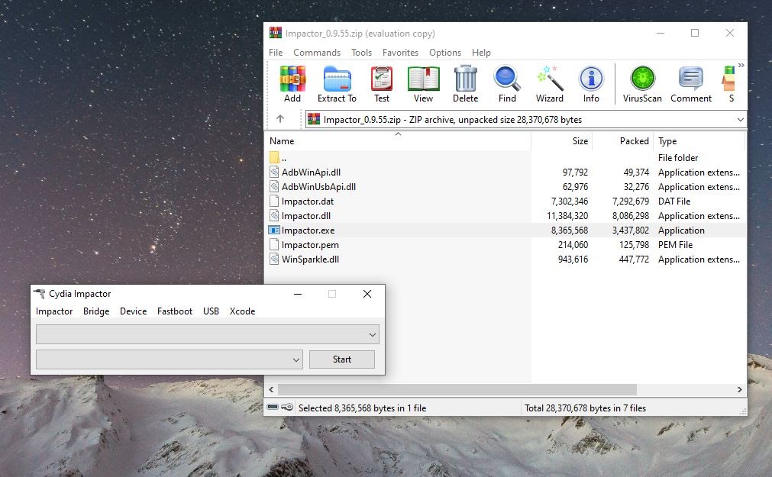Viewport: 772px width, 477px height.
Task: Click the Add toolbar icon in WinRAR
Action: [x=292, y=84]
